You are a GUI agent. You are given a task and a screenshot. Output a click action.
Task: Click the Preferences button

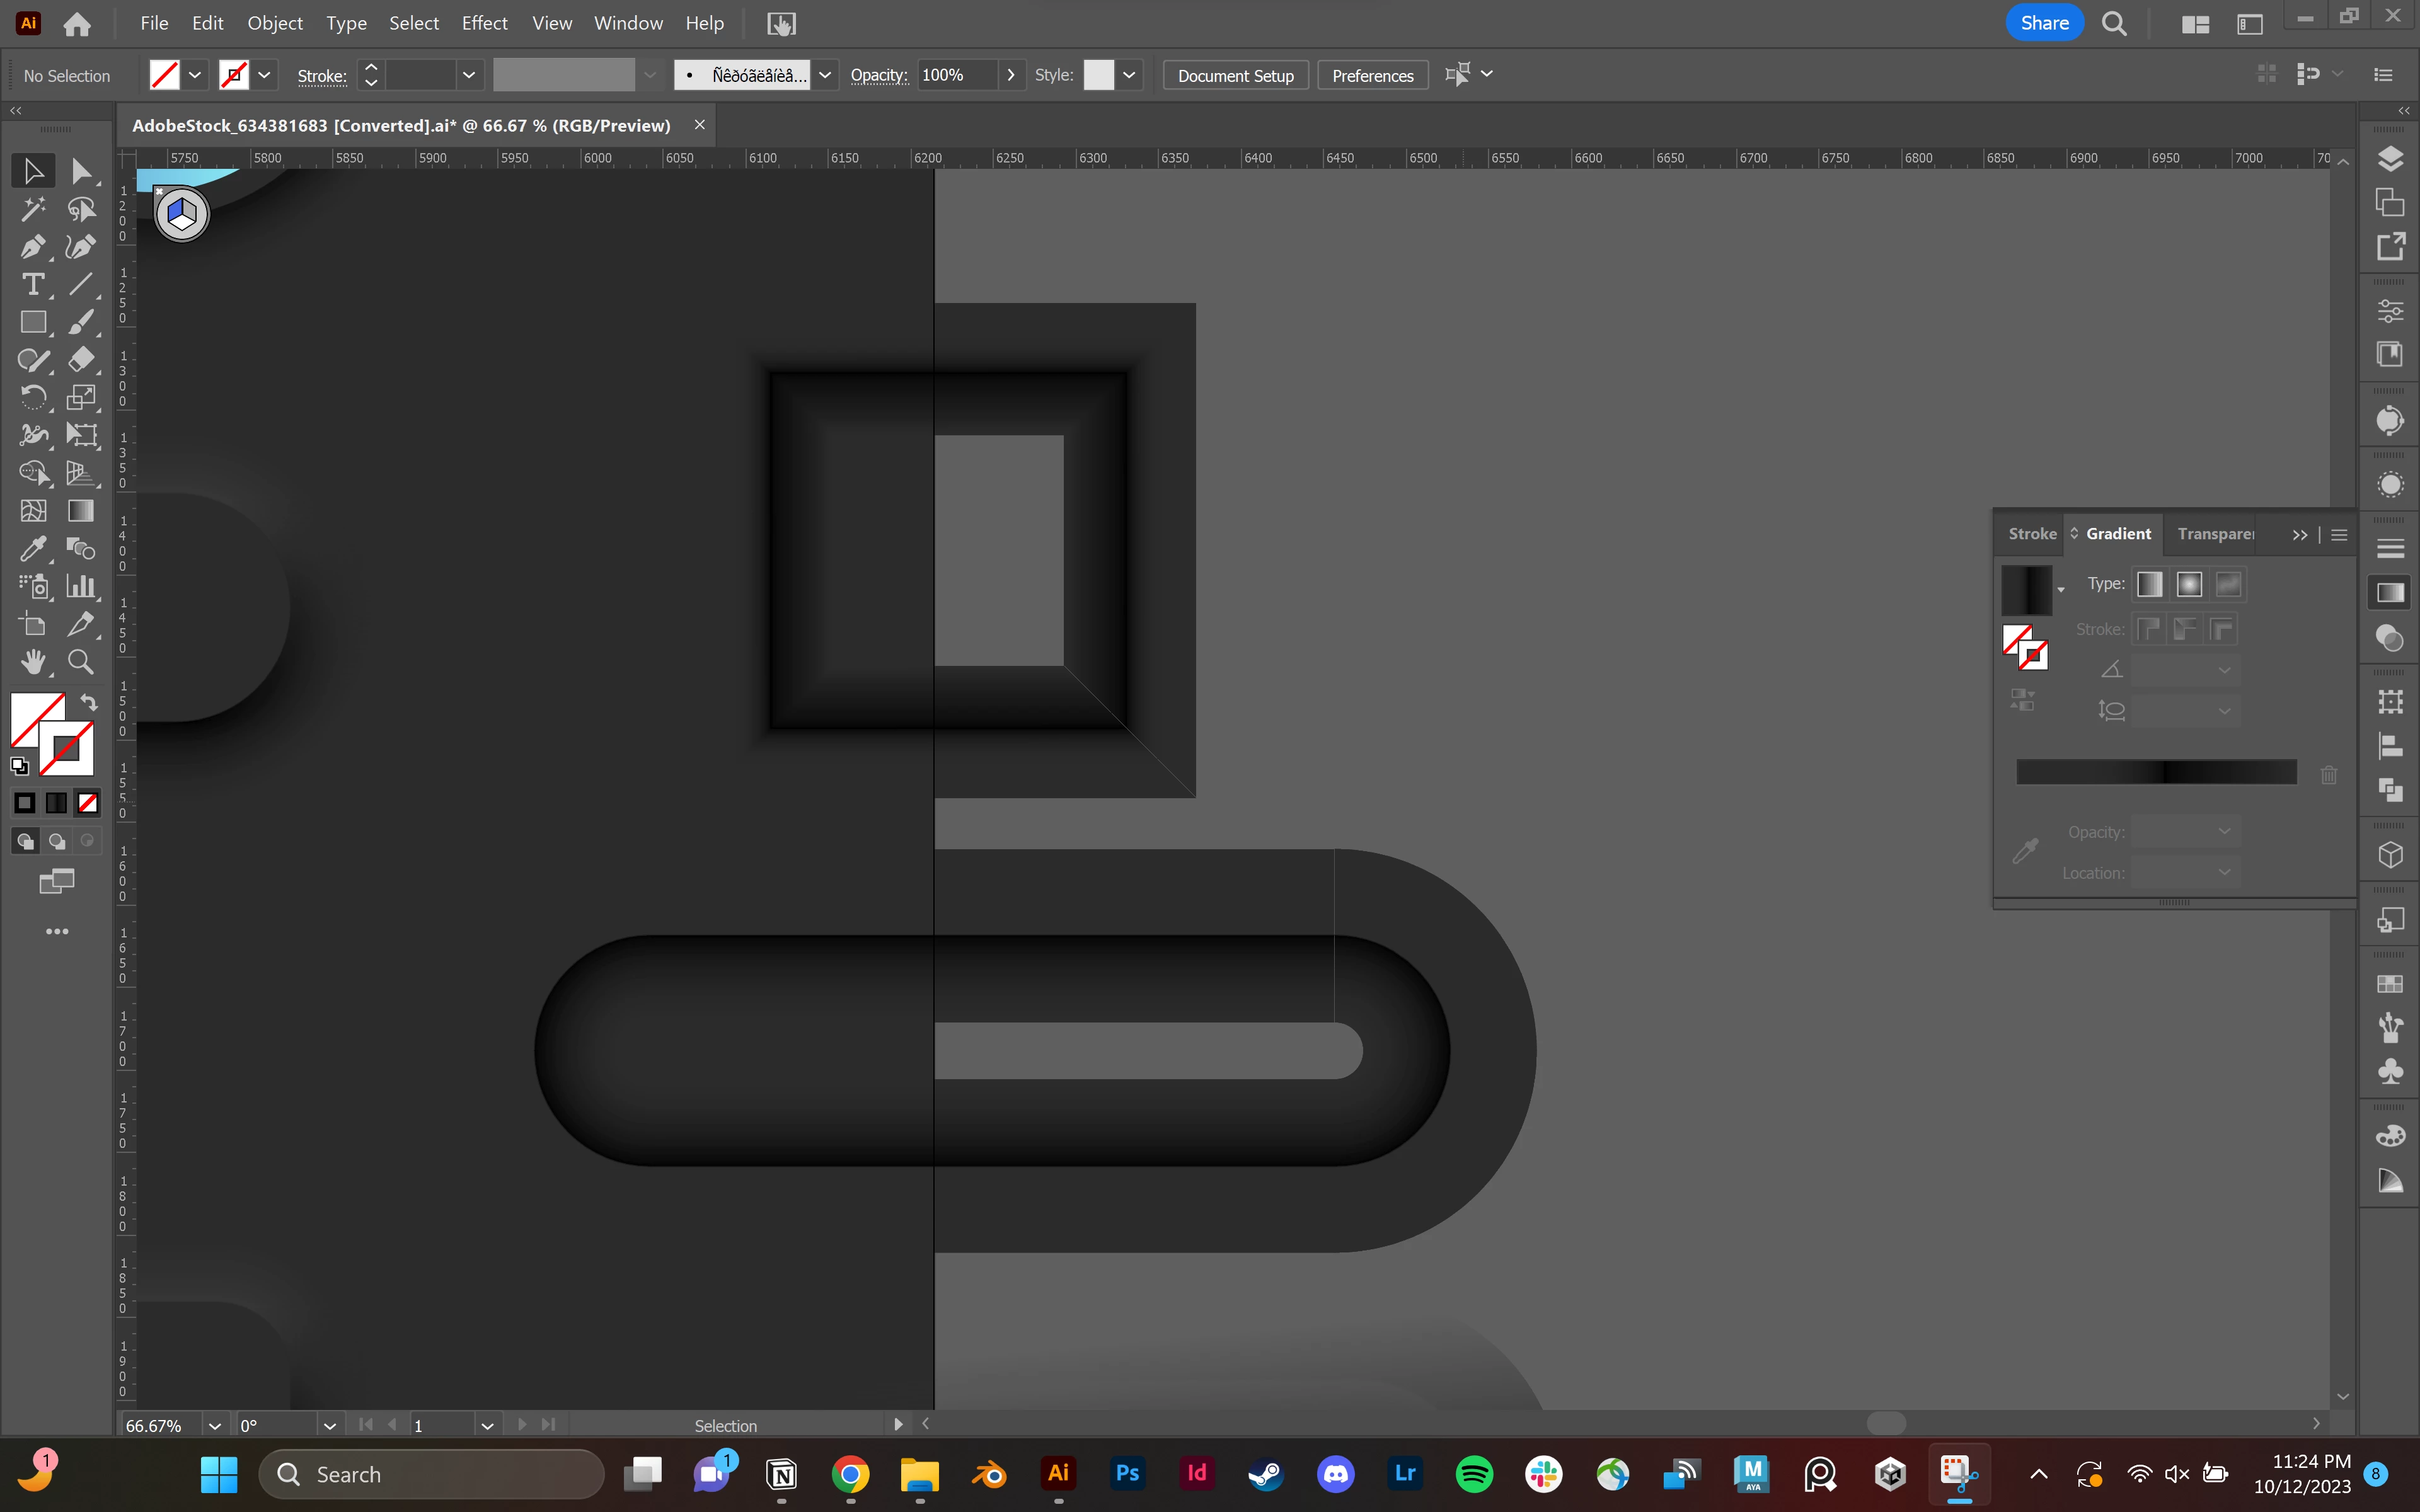(1372, 75)
